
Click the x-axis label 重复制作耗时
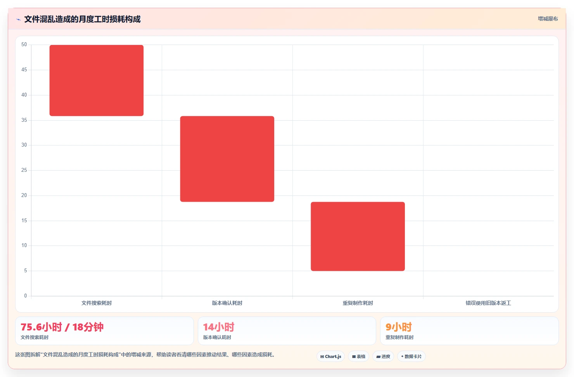click(358, 303)
